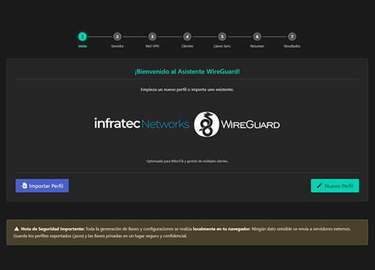Import an existing profile with Importar Perfil
This screenshot has height=270, width=375.
coord(42,186)
